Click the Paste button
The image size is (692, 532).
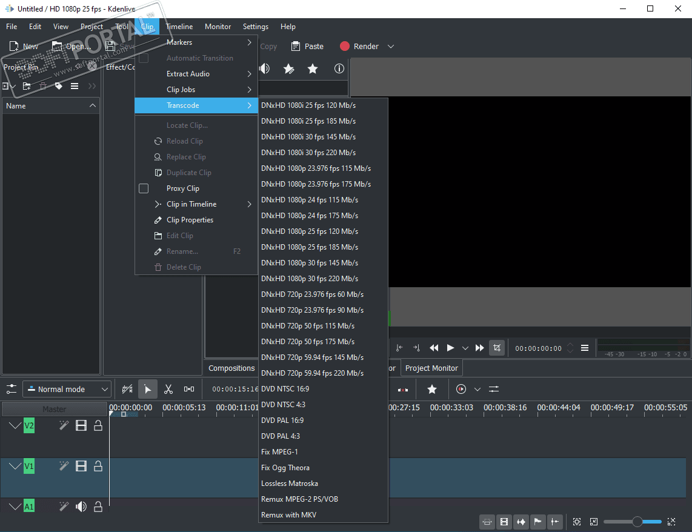[308, 46]
